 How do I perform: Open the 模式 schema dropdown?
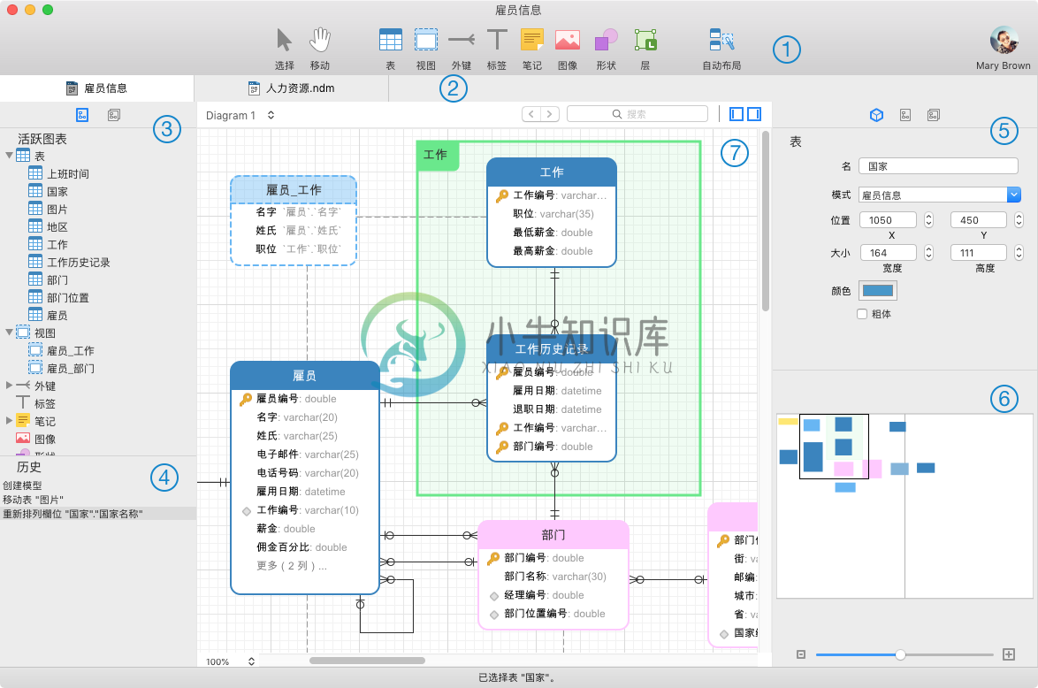point(1014,195)
